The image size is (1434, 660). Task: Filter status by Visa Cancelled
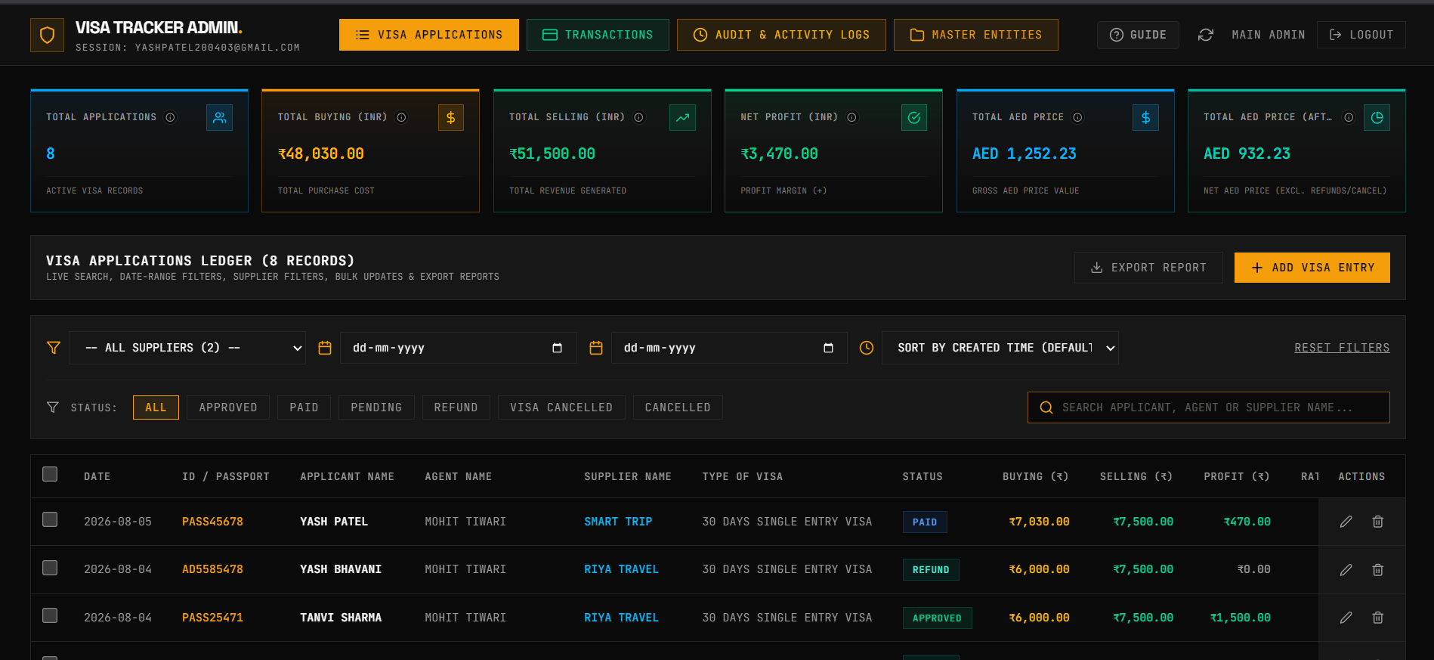pyautogui.click(x=561, y=407)
